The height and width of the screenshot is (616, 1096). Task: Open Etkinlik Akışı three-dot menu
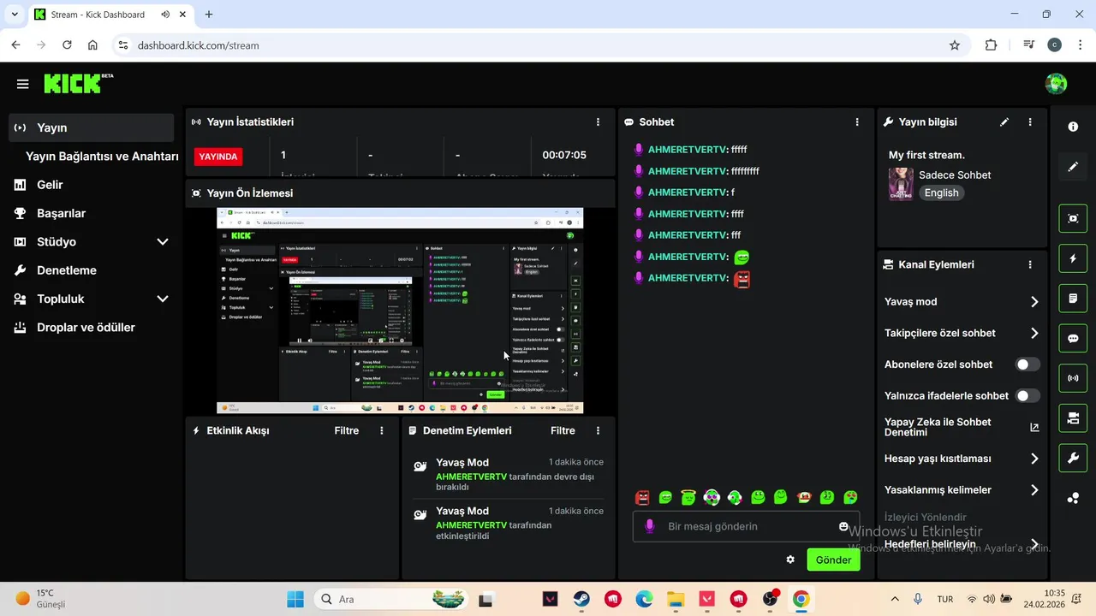click(382, 430)
